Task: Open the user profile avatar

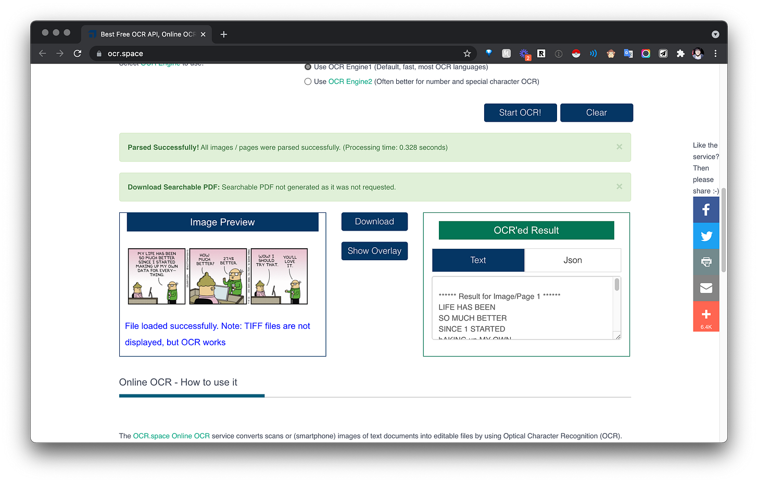Action: (x=698, y=54)
